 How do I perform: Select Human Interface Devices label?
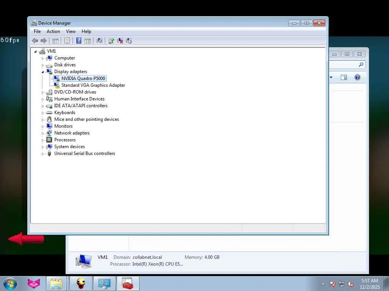point(79,99)
